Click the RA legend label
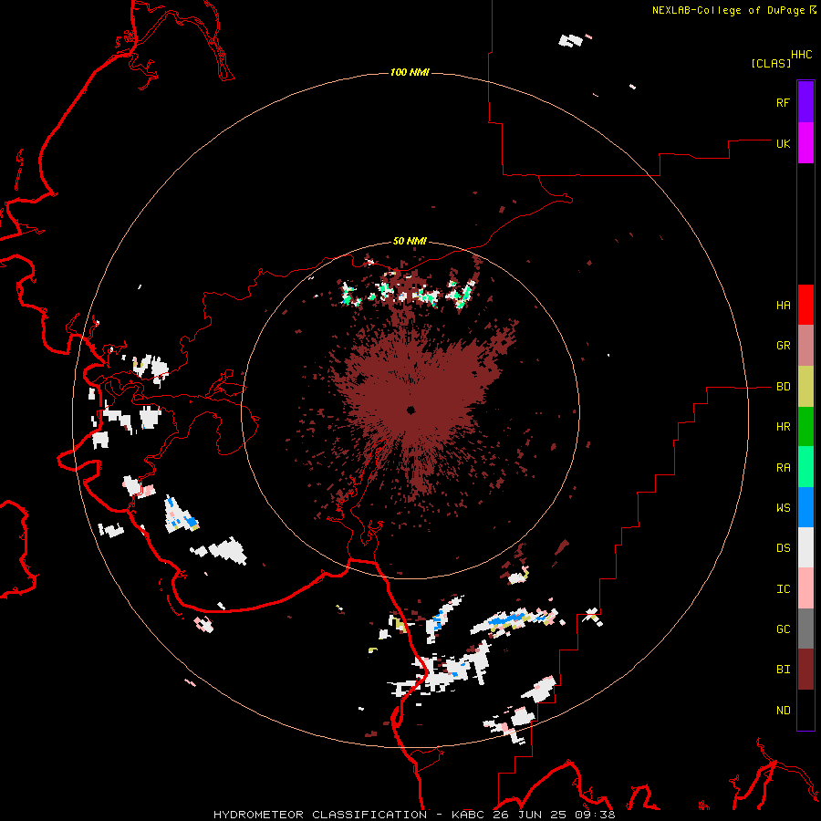Viewport: 821px width, 821px height. pos(783,468)
